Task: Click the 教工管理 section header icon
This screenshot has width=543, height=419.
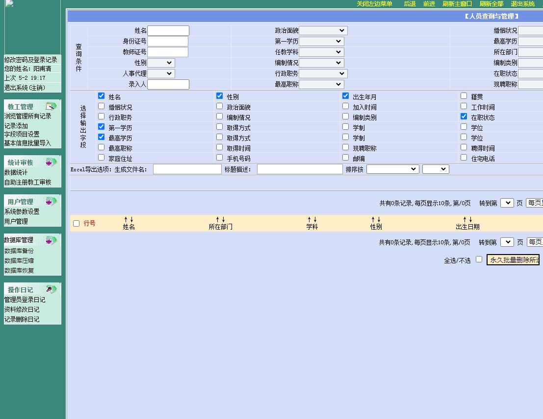Action: pyautogui.click(x=51, y=106)
